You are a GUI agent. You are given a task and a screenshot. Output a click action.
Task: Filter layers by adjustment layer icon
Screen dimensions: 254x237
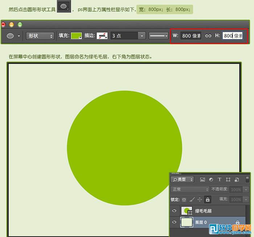[x=211, y=179]
